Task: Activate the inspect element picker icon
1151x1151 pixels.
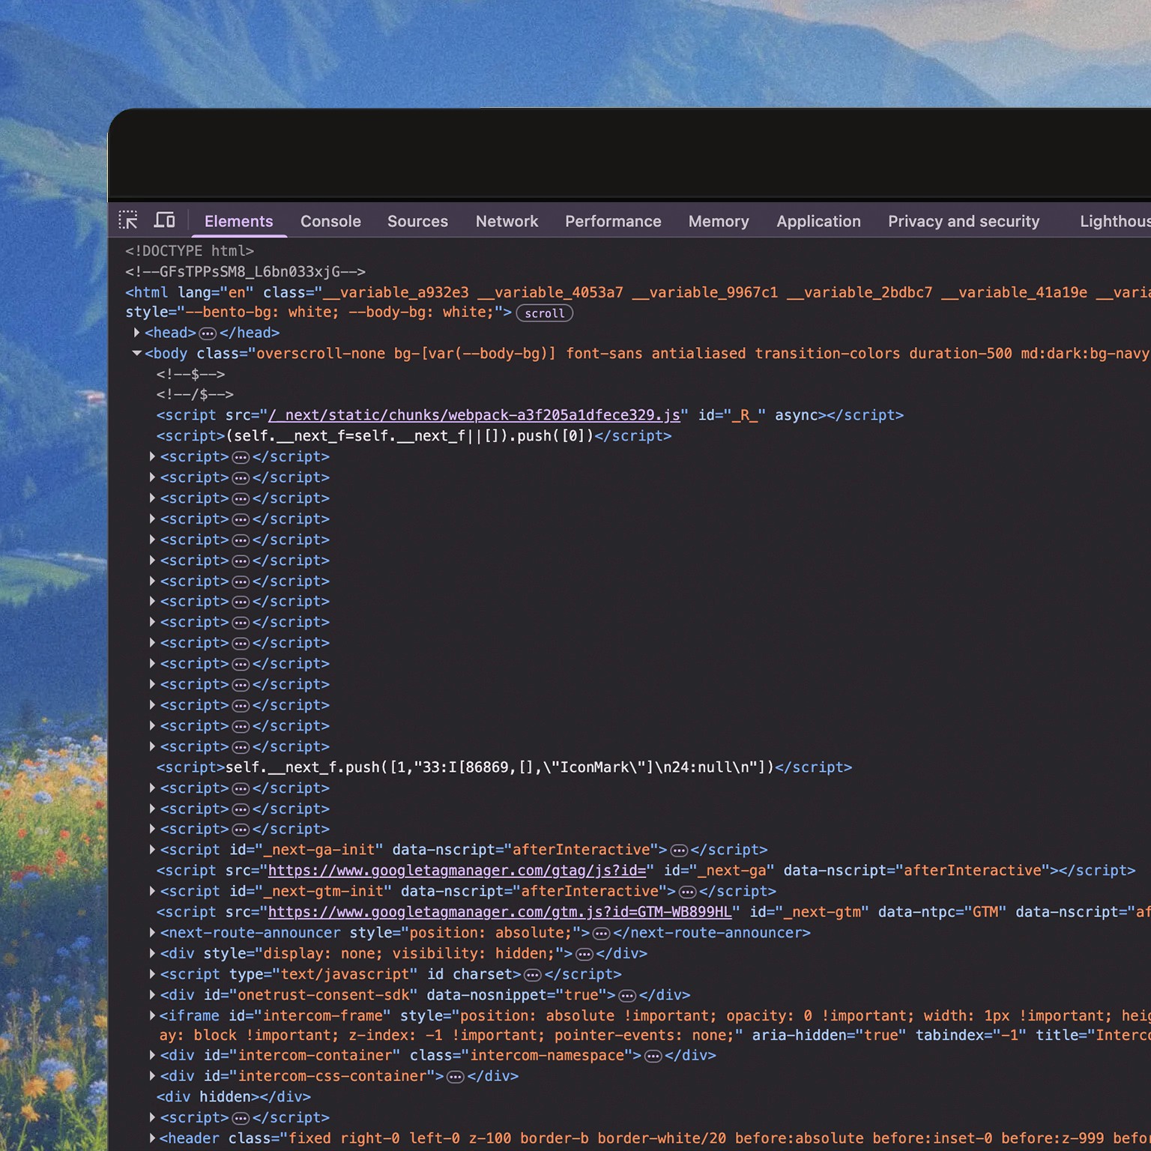Action: click(128, 220)
